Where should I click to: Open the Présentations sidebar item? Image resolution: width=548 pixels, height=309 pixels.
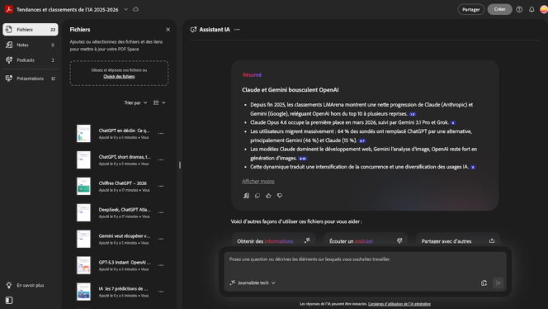(x=31, y=78)
